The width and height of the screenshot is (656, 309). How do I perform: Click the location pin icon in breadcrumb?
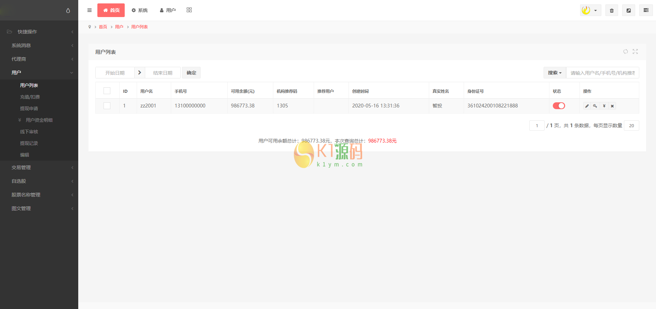pos(90,27)
